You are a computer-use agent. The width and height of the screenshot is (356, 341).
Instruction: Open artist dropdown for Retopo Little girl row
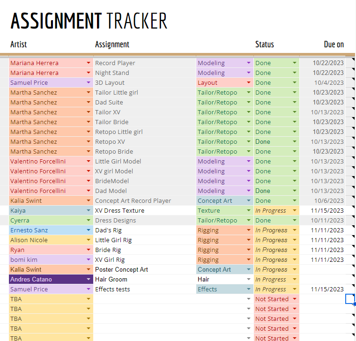pyautogui.click(x=89, y=132)
